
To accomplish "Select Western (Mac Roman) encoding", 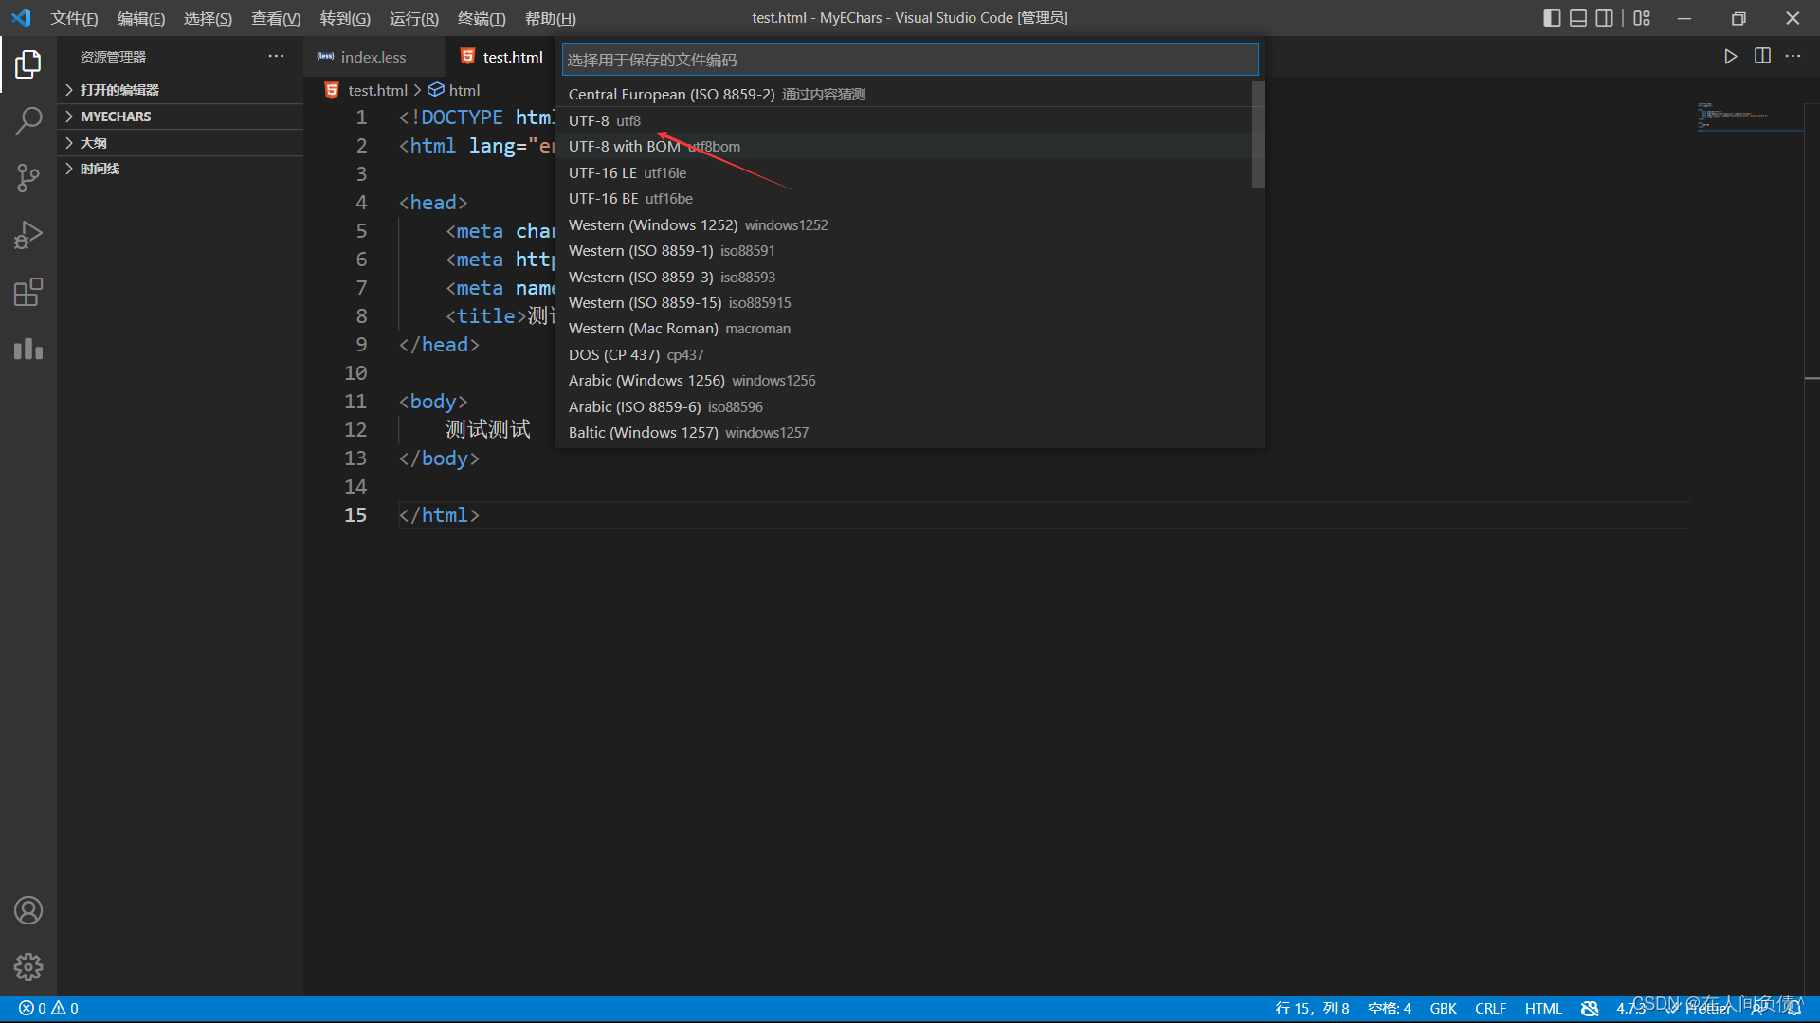I will [905, 329].
